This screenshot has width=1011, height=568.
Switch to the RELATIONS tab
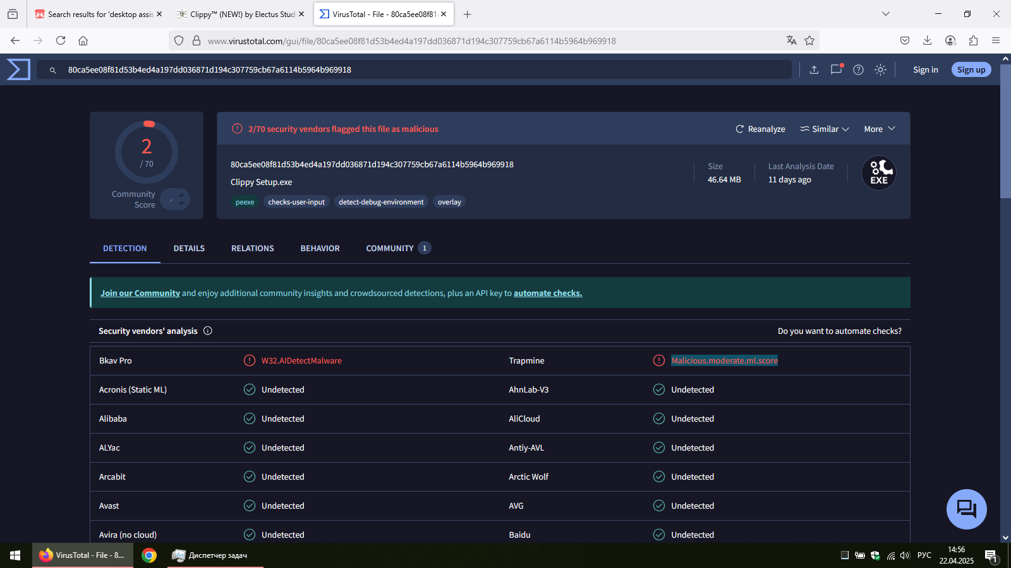(253, 248)
